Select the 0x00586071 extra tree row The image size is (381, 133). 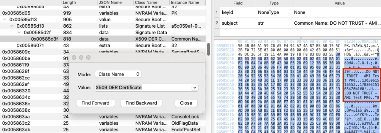tap(30, 45)
